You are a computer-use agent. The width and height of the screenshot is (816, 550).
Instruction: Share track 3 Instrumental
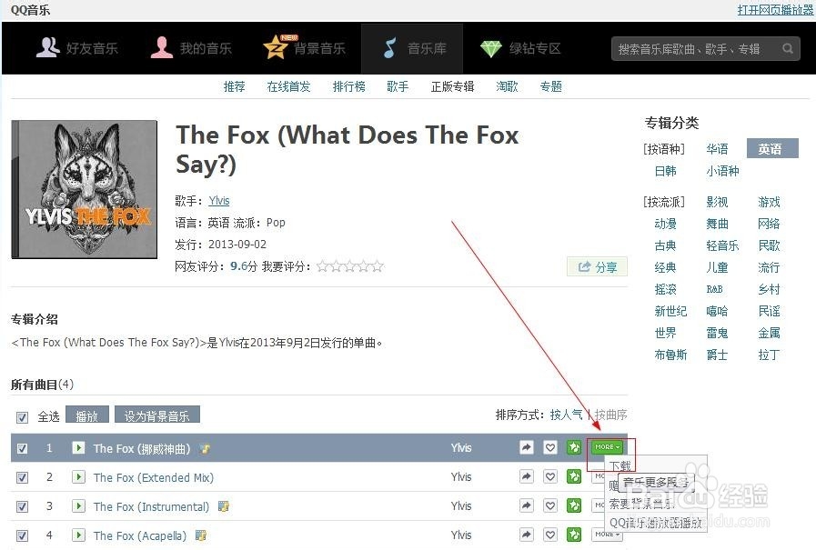527,505
